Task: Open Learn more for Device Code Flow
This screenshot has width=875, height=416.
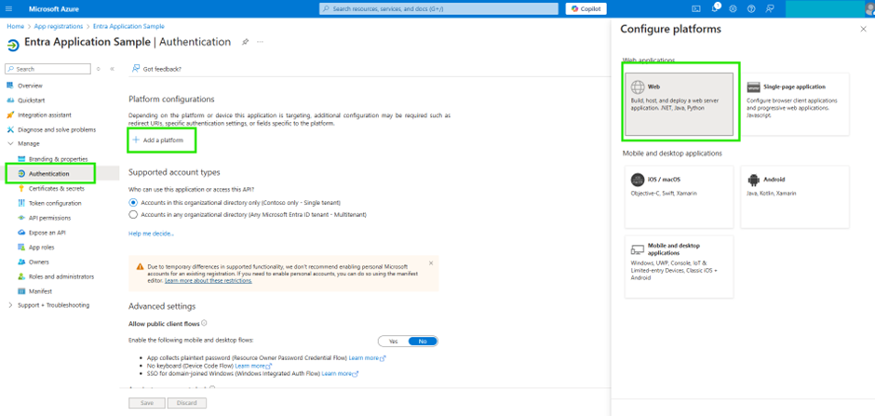Action: click(x=253, y=365)
